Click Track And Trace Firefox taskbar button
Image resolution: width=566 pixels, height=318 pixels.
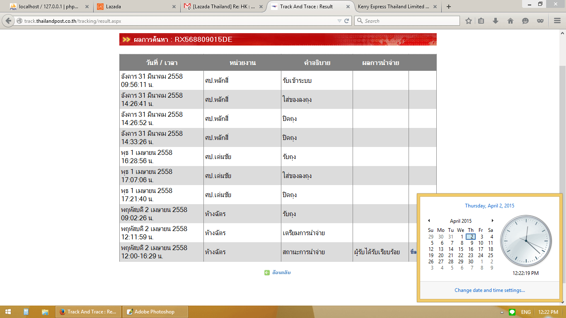coord(89,312)
